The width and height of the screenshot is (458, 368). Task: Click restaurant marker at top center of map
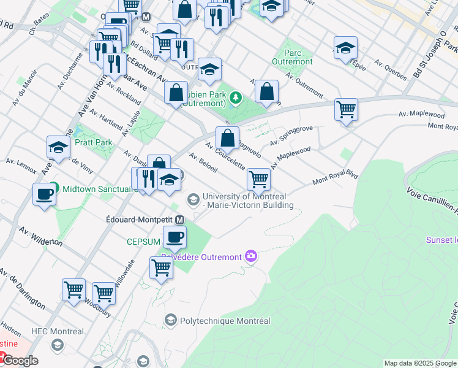click(x=216, y=20)
